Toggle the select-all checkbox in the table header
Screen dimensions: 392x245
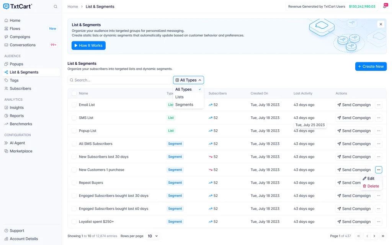click(x=74, y=93)
